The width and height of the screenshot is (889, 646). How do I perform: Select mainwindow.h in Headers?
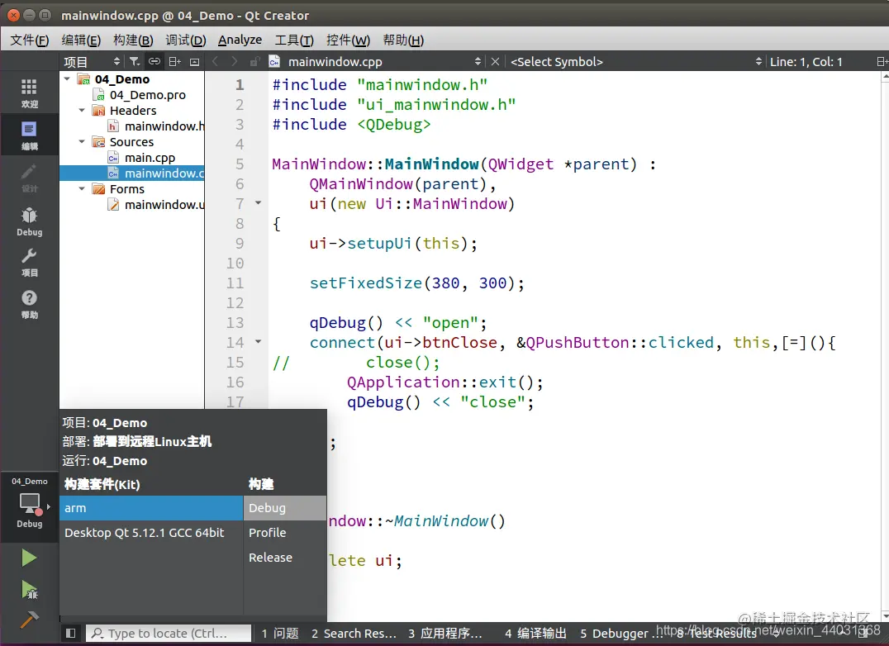[164, 126]
